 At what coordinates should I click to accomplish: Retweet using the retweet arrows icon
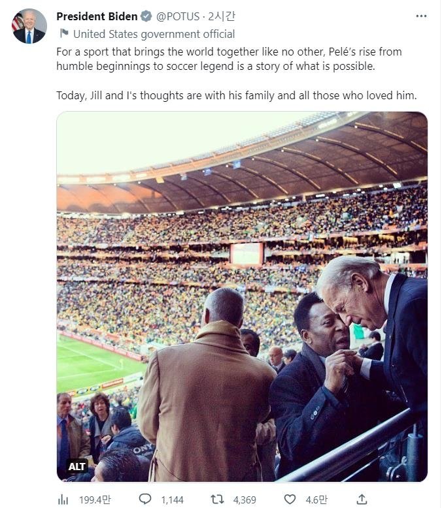(217, 500)
